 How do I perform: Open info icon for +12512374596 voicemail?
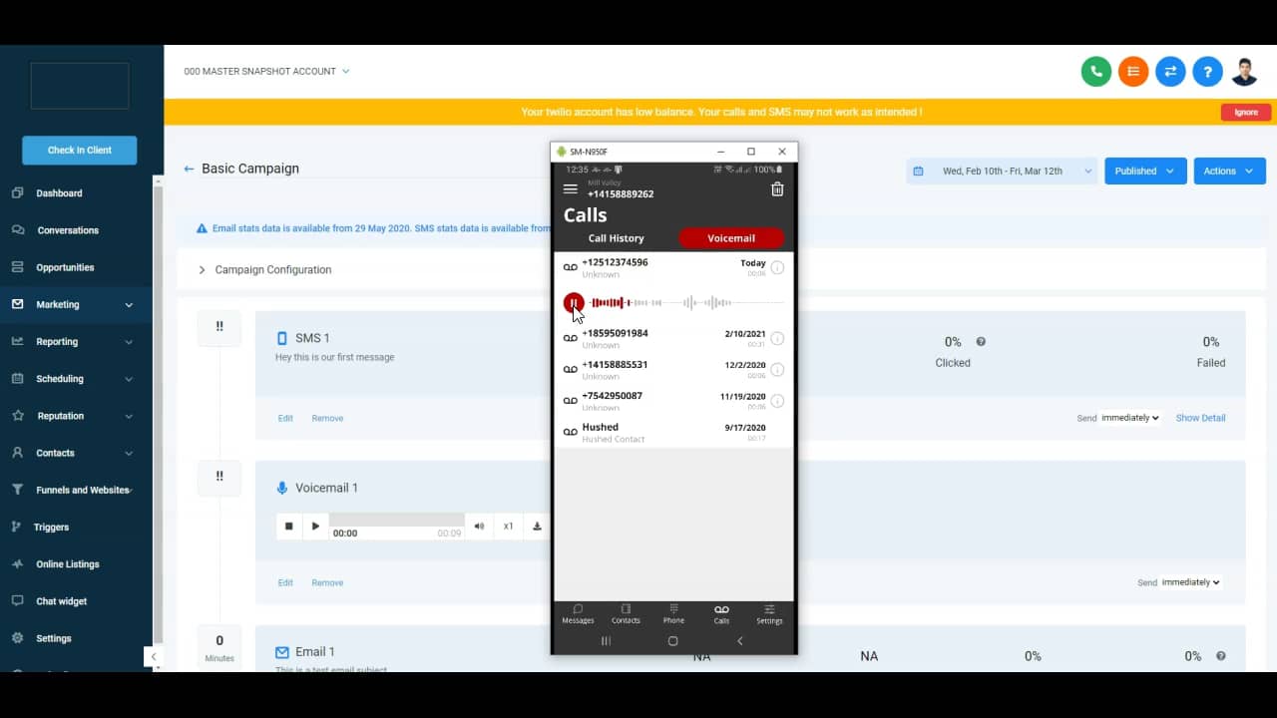click(x=777, y=267)
